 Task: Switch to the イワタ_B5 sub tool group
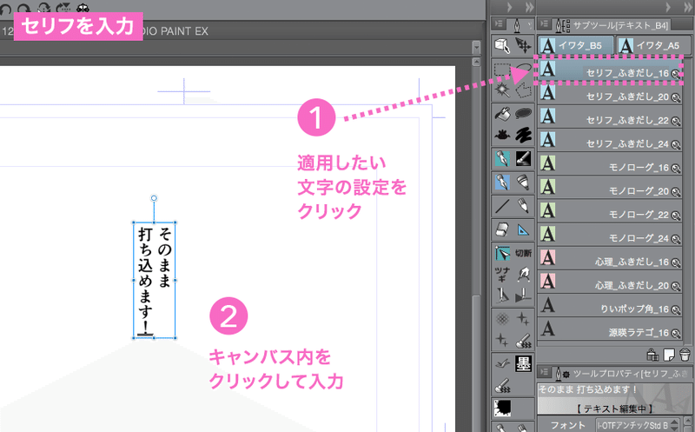click(x=574, y=45)
